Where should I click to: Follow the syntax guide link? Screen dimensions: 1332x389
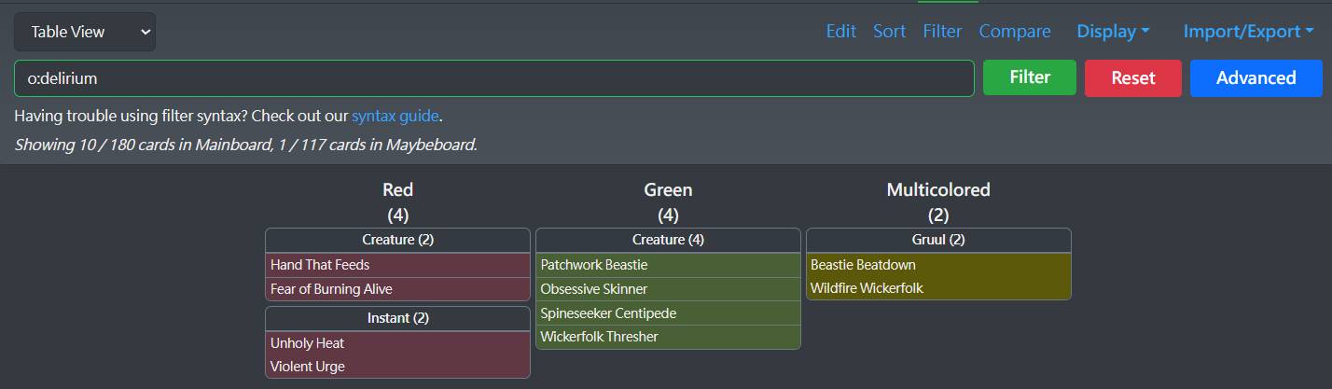pos(395,117)
